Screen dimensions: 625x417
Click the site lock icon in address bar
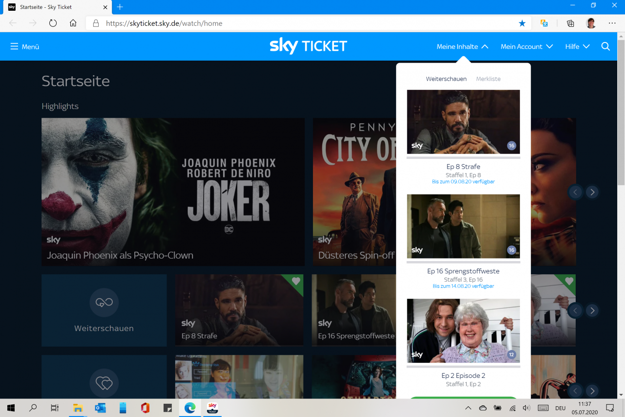tap(96, 23)
